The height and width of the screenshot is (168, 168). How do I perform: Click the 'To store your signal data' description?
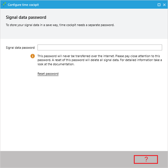pyautogui.click(x=60, y=25)
